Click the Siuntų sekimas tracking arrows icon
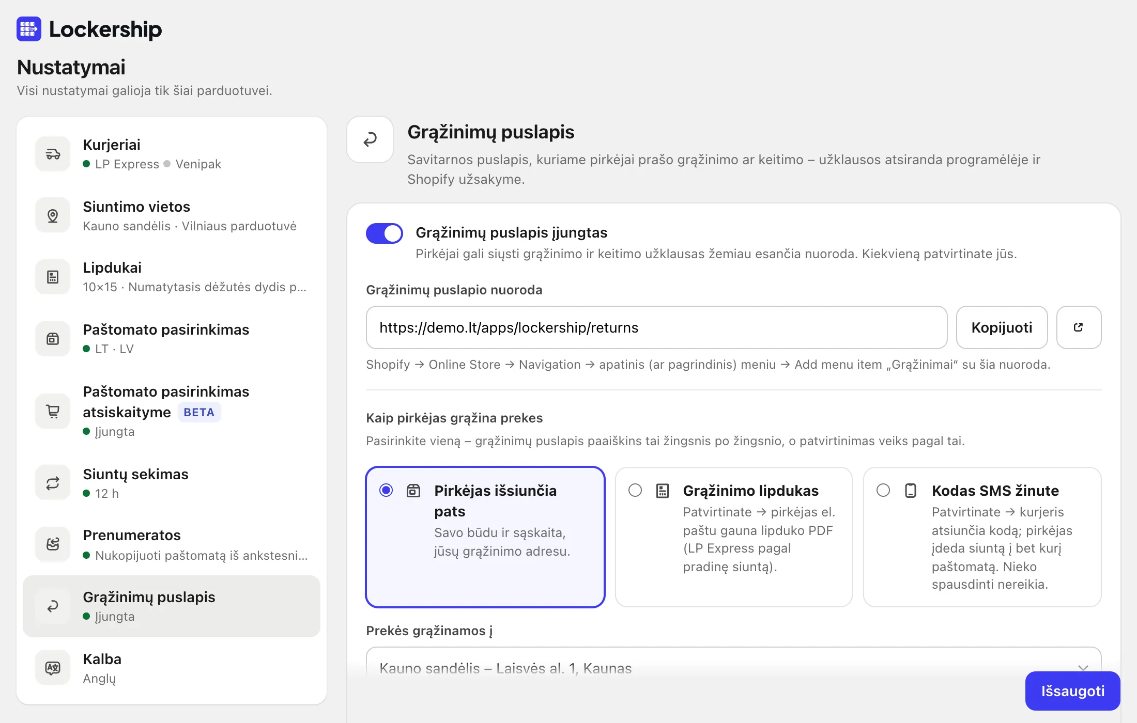 click(53, 483)
